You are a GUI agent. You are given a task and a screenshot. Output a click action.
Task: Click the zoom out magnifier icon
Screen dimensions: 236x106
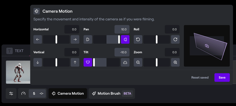[138, 62]
